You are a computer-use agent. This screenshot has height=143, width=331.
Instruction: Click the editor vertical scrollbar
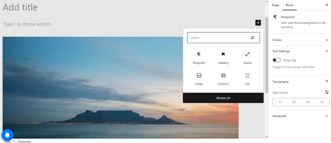coord(266,55)
